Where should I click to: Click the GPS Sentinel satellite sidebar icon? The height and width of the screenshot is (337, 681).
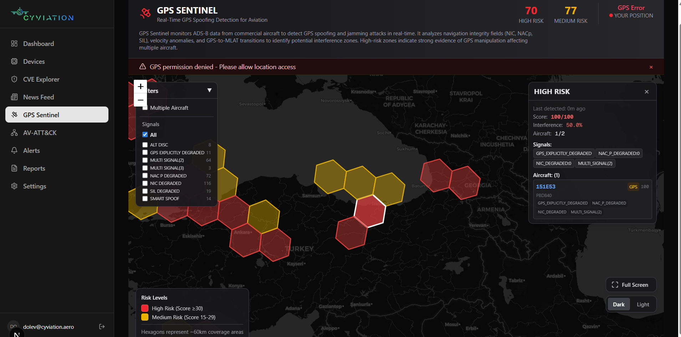(14, 115)
